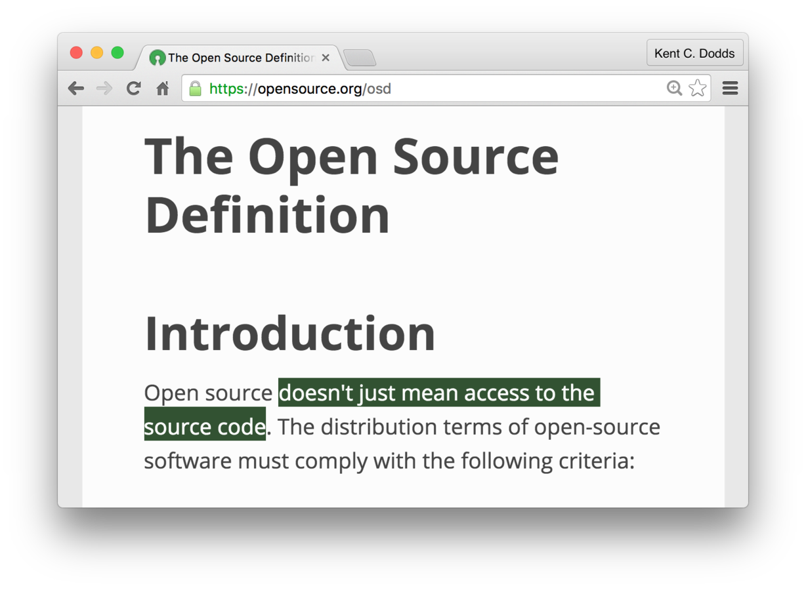Click the Open Source tab favicon
The image size is (806, 590).
(158, 58)
